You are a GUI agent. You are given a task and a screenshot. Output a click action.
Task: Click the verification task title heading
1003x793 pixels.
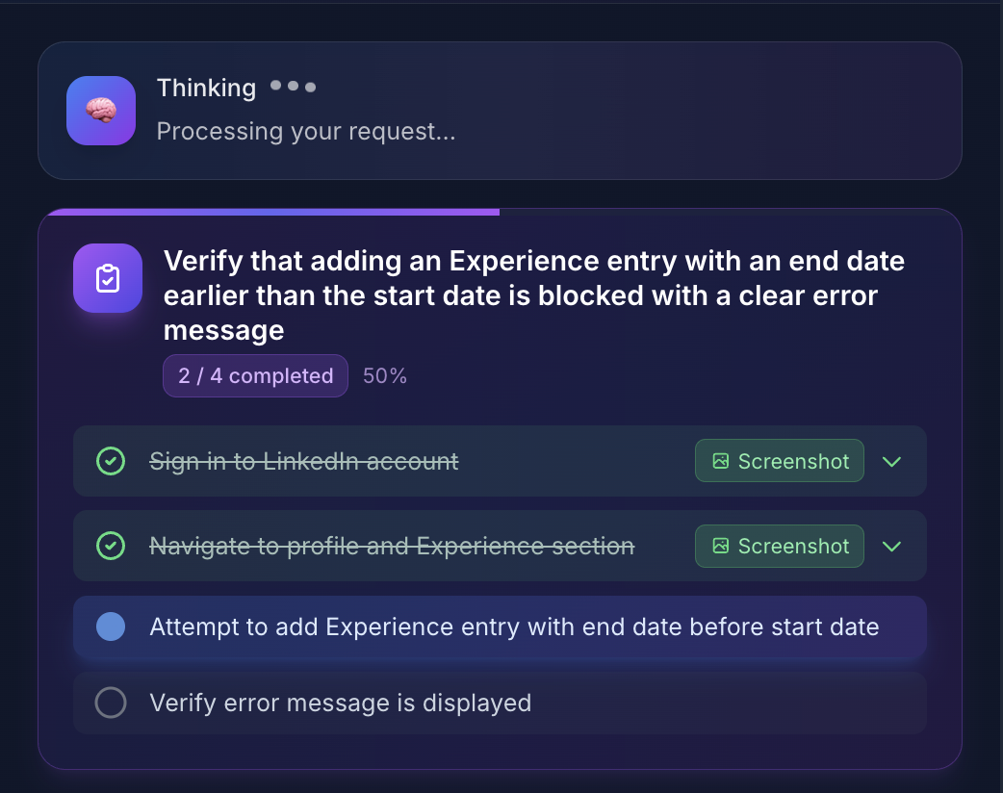(x=534, y=295)
